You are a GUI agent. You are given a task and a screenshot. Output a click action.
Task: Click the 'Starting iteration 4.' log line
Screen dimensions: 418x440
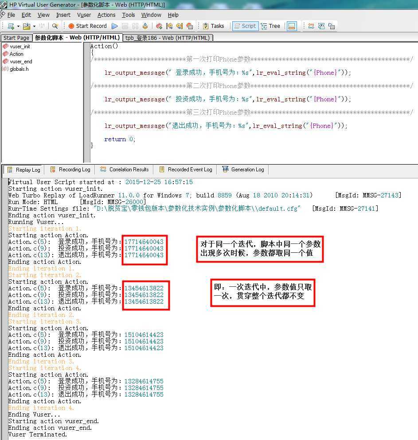(45, 368)
